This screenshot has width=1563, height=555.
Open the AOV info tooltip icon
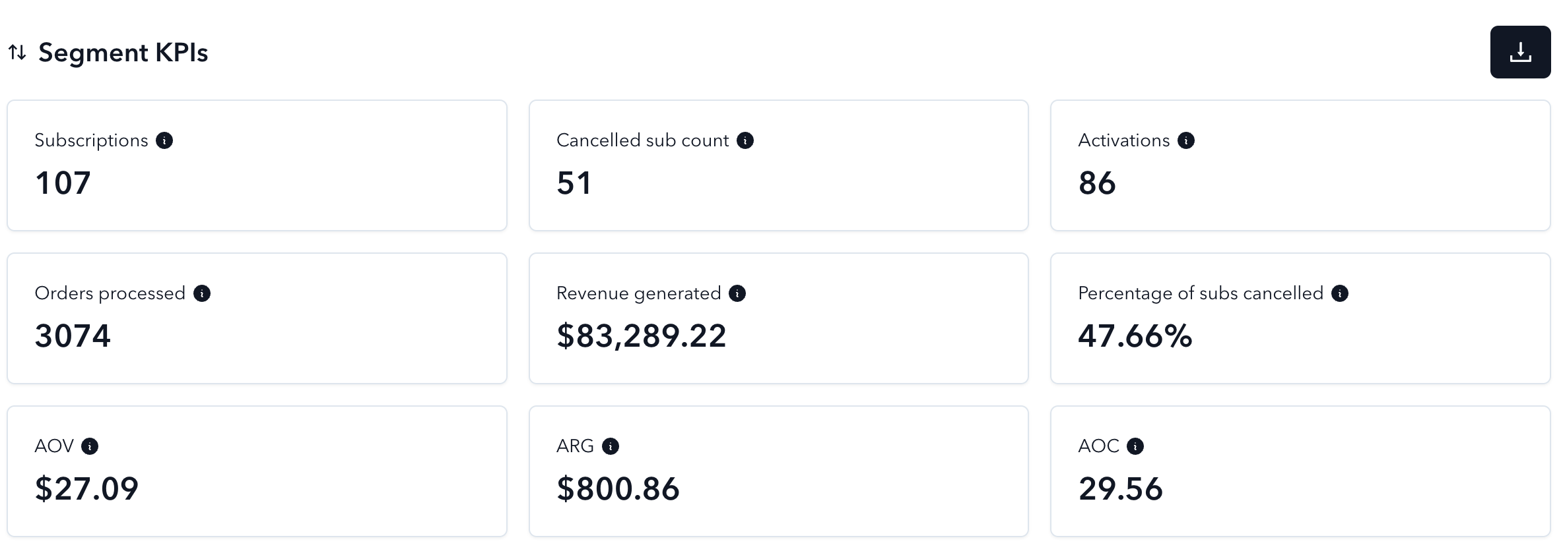pyautogui.click(x=90, y=446)
